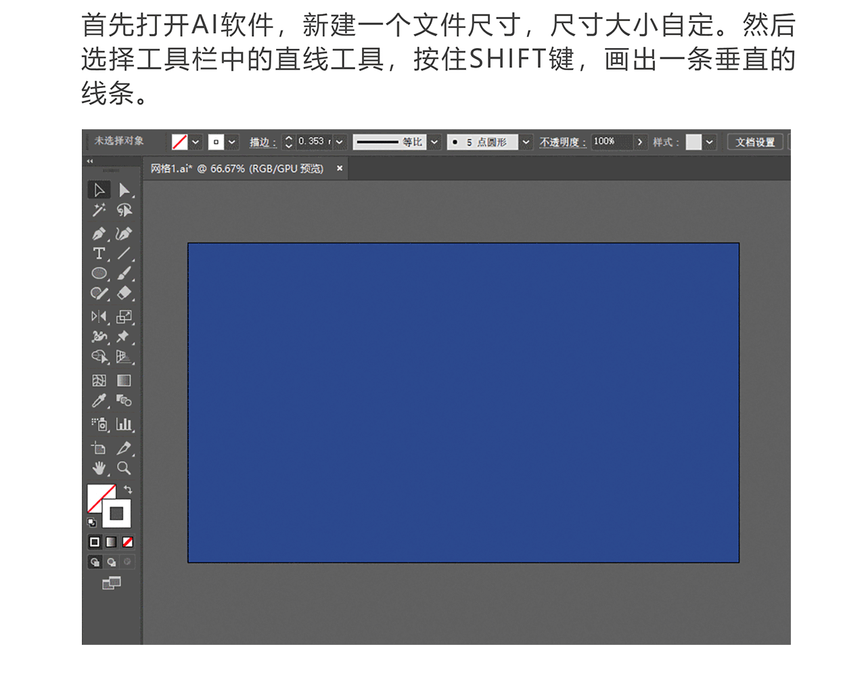Open the 样式 graphic style dropdown
Screen dimensions: 866x676
709,142
